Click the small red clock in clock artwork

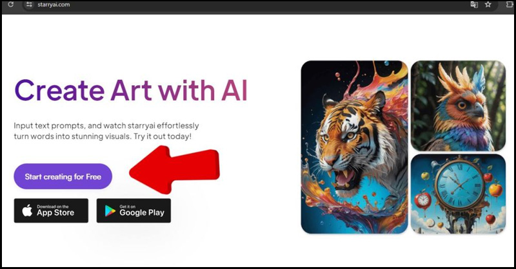point(422,199)
